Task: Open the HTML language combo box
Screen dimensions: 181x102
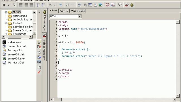Action: (x=65, y=16)
